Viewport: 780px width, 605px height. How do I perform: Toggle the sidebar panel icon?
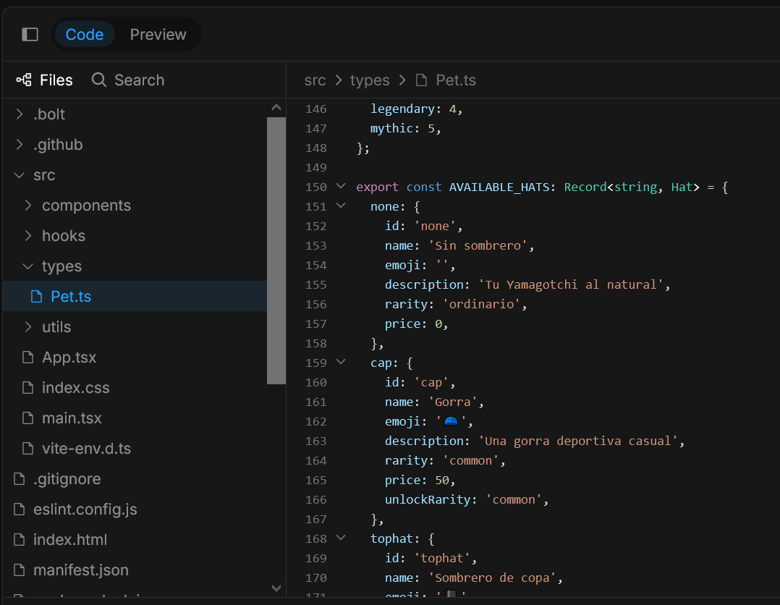click(30, 34)
